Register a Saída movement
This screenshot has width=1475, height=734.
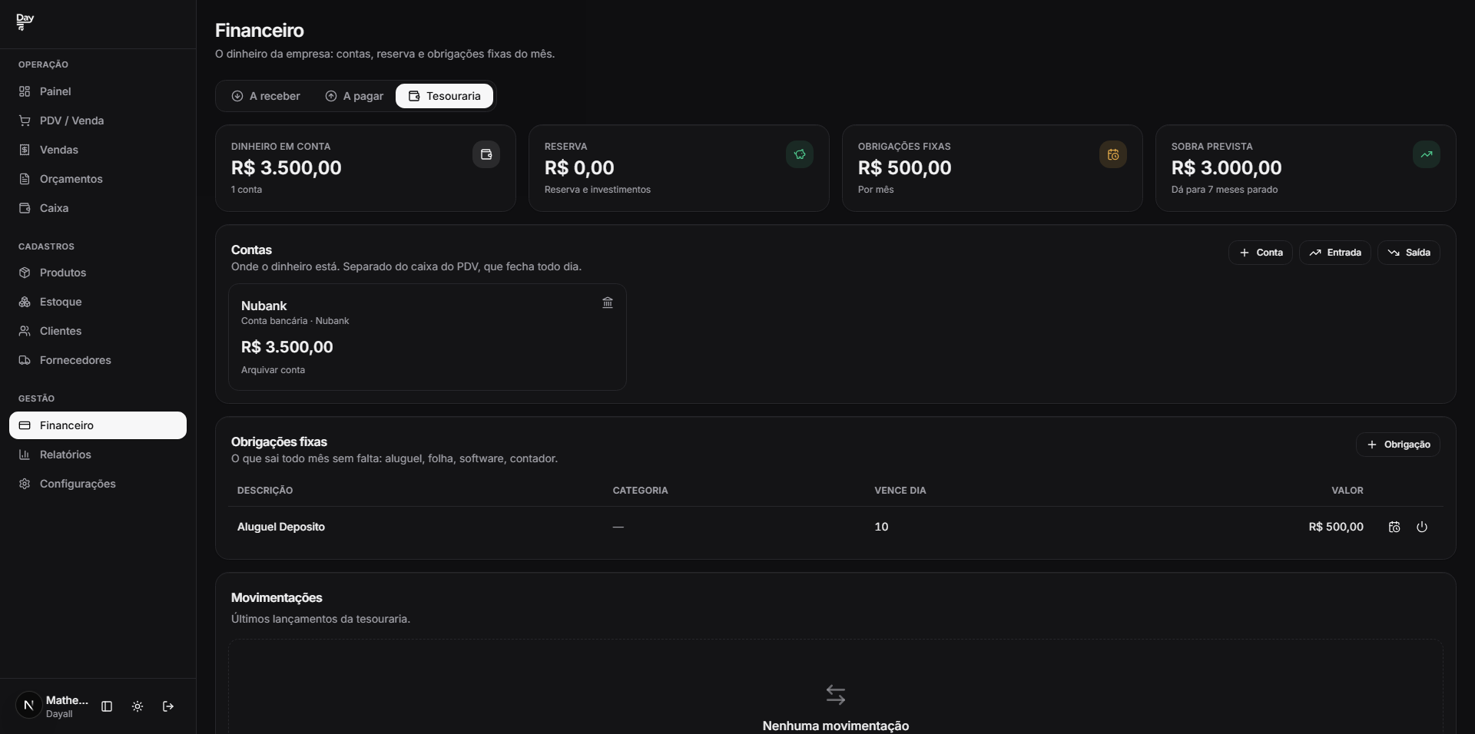click(1409, 253)
